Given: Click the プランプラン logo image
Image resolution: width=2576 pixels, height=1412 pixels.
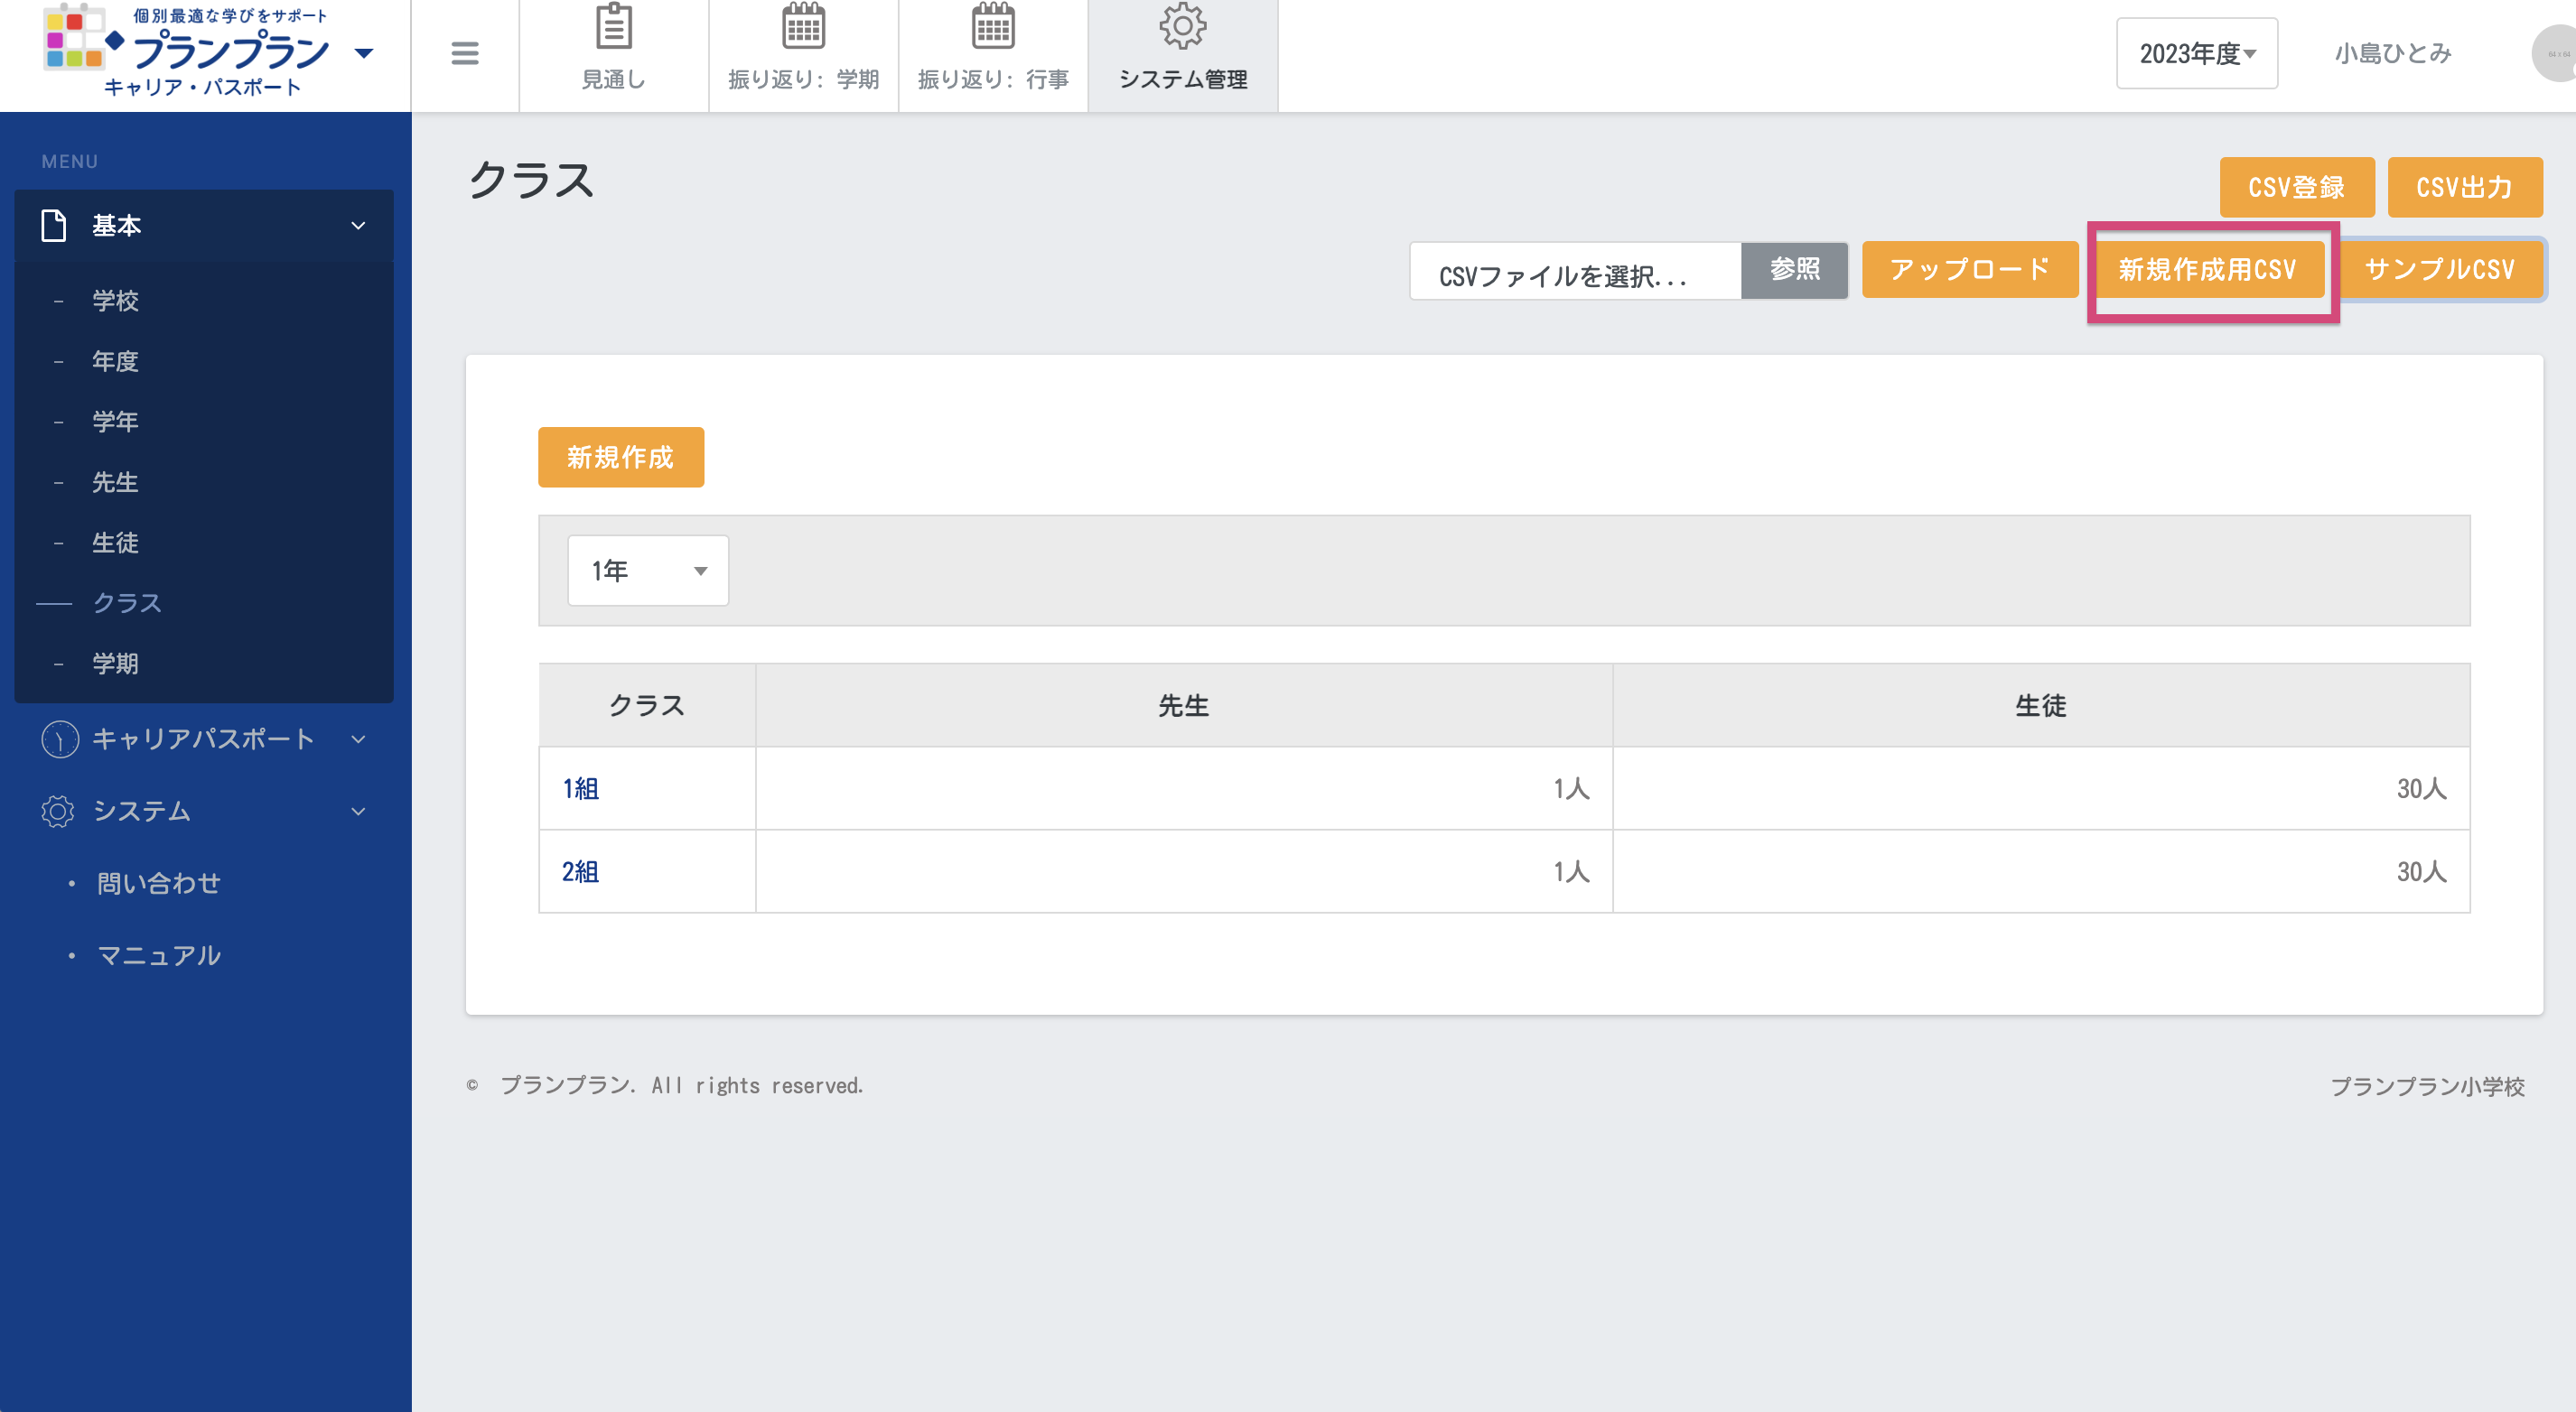Looking at the screenshot, I should click(x=74, y=37).
